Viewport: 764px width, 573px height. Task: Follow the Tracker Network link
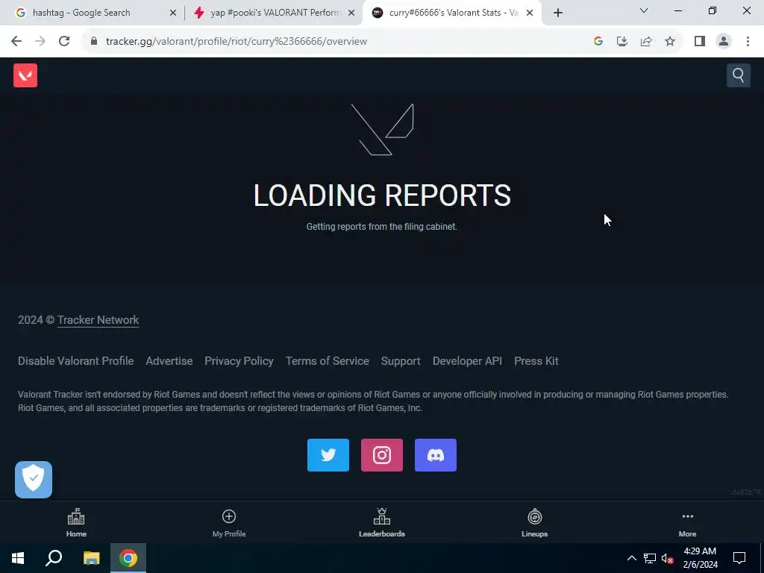98,320
